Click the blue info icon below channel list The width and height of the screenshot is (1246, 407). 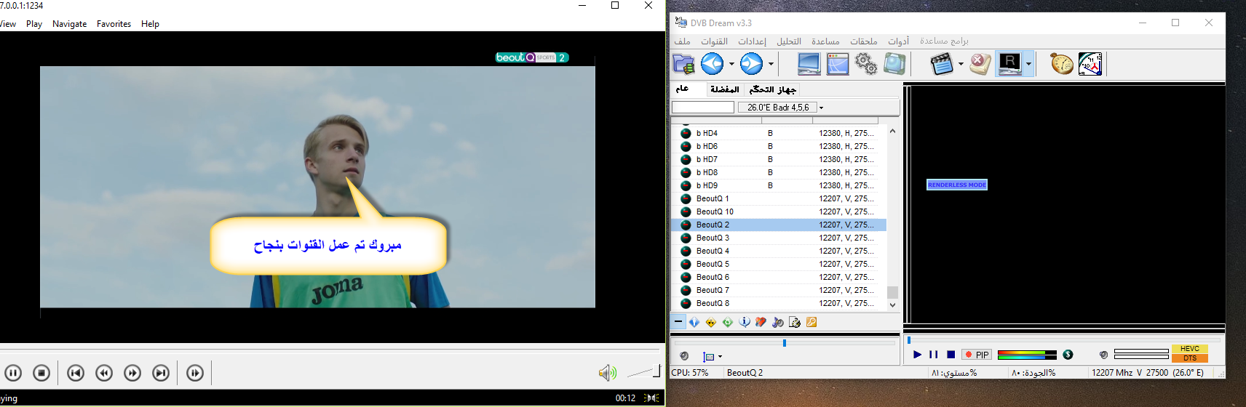click(744, 322)
